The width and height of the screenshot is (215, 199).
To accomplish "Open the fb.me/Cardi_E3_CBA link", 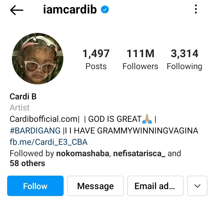I will 49,142.
